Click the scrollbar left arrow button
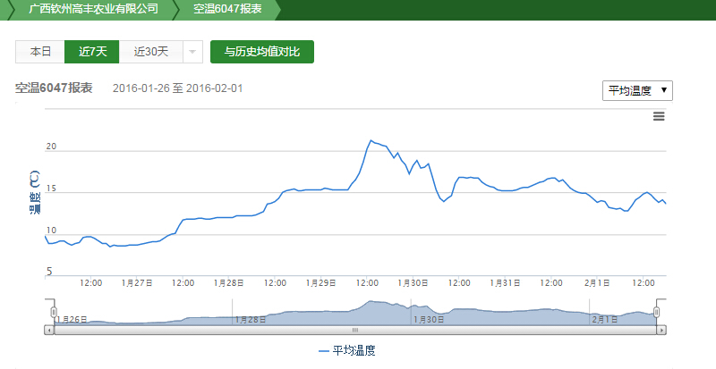 [49, 330]
